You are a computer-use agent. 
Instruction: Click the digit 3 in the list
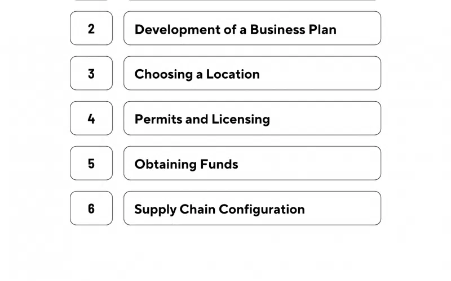91,73
